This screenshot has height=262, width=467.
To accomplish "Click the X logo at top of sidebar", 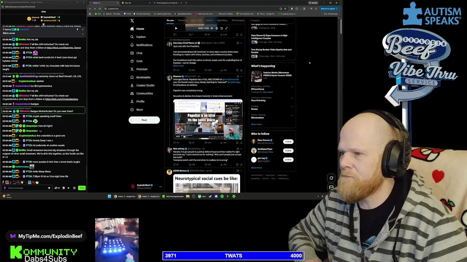I will click(132, 21).
